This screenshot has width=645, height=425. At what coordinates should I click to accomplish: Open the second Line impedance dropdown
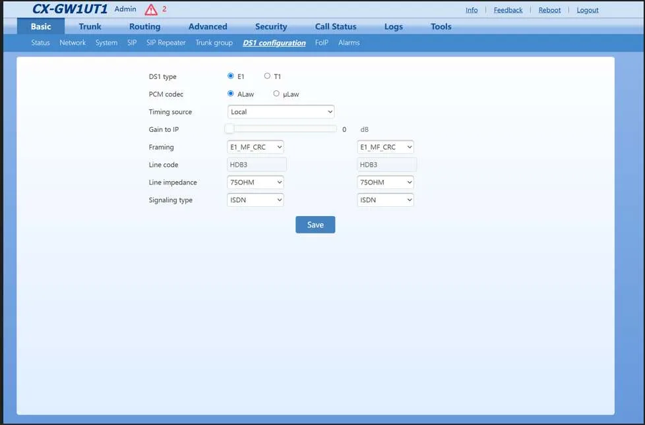385,183
